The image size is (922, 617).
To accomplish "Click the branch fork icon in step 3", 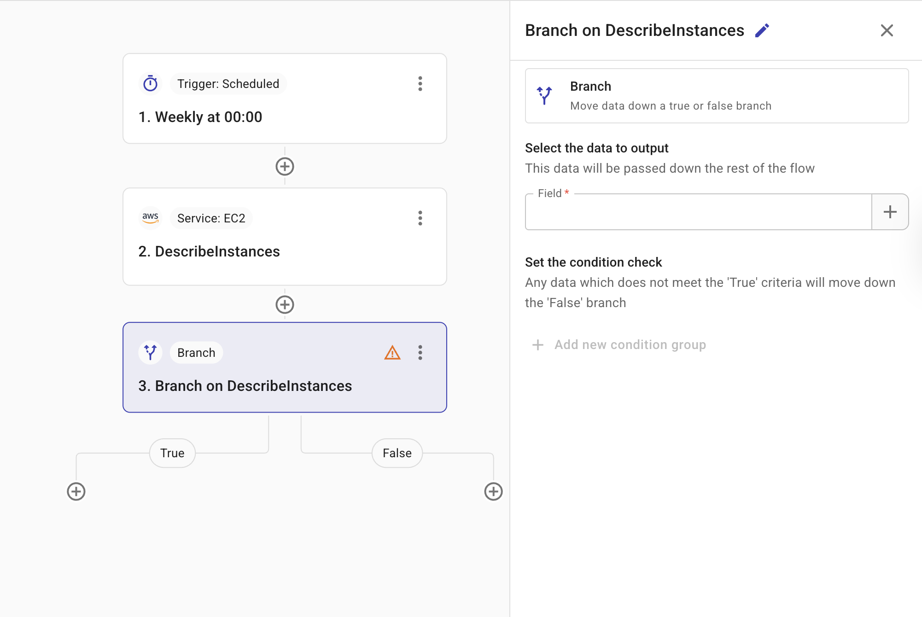I will [x=150, y=353].
